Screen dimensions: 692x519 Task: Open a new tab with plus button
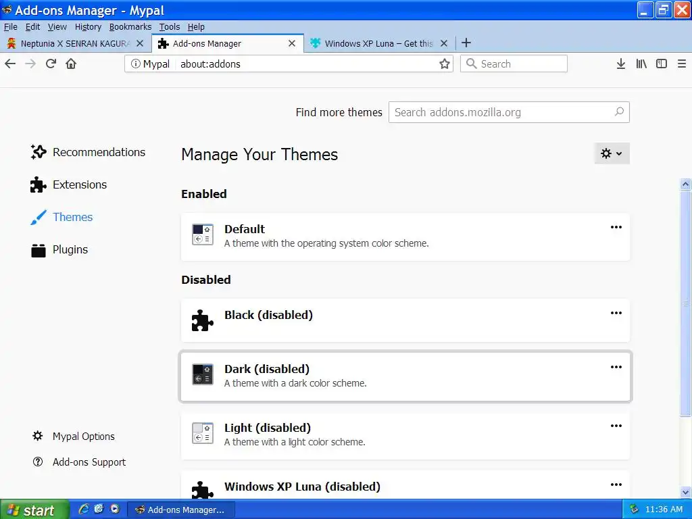[466, 43]
